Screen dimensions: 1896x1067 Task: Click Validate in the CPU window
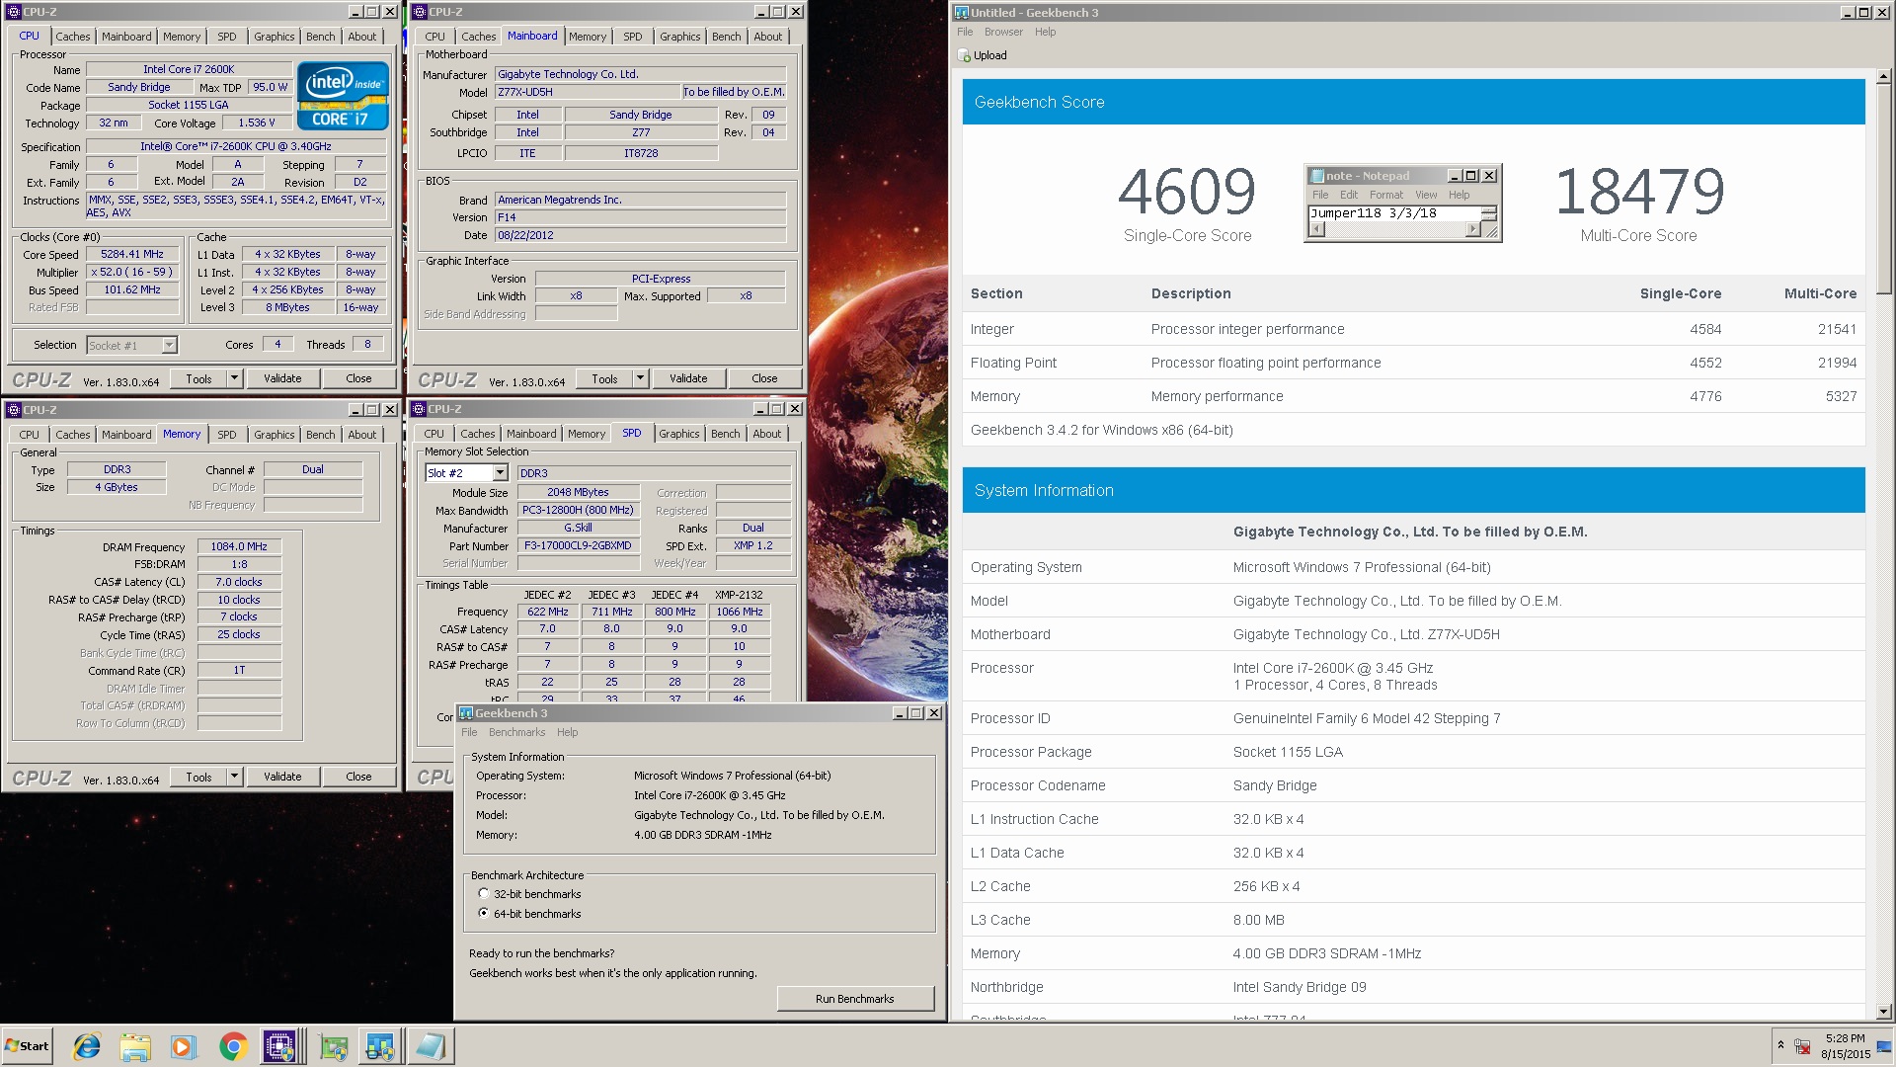point(282,378)
